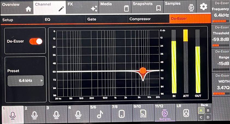Open the De-Esser Frequency 6.4kHz parameter
230x124 pixels.
point(221,13)
